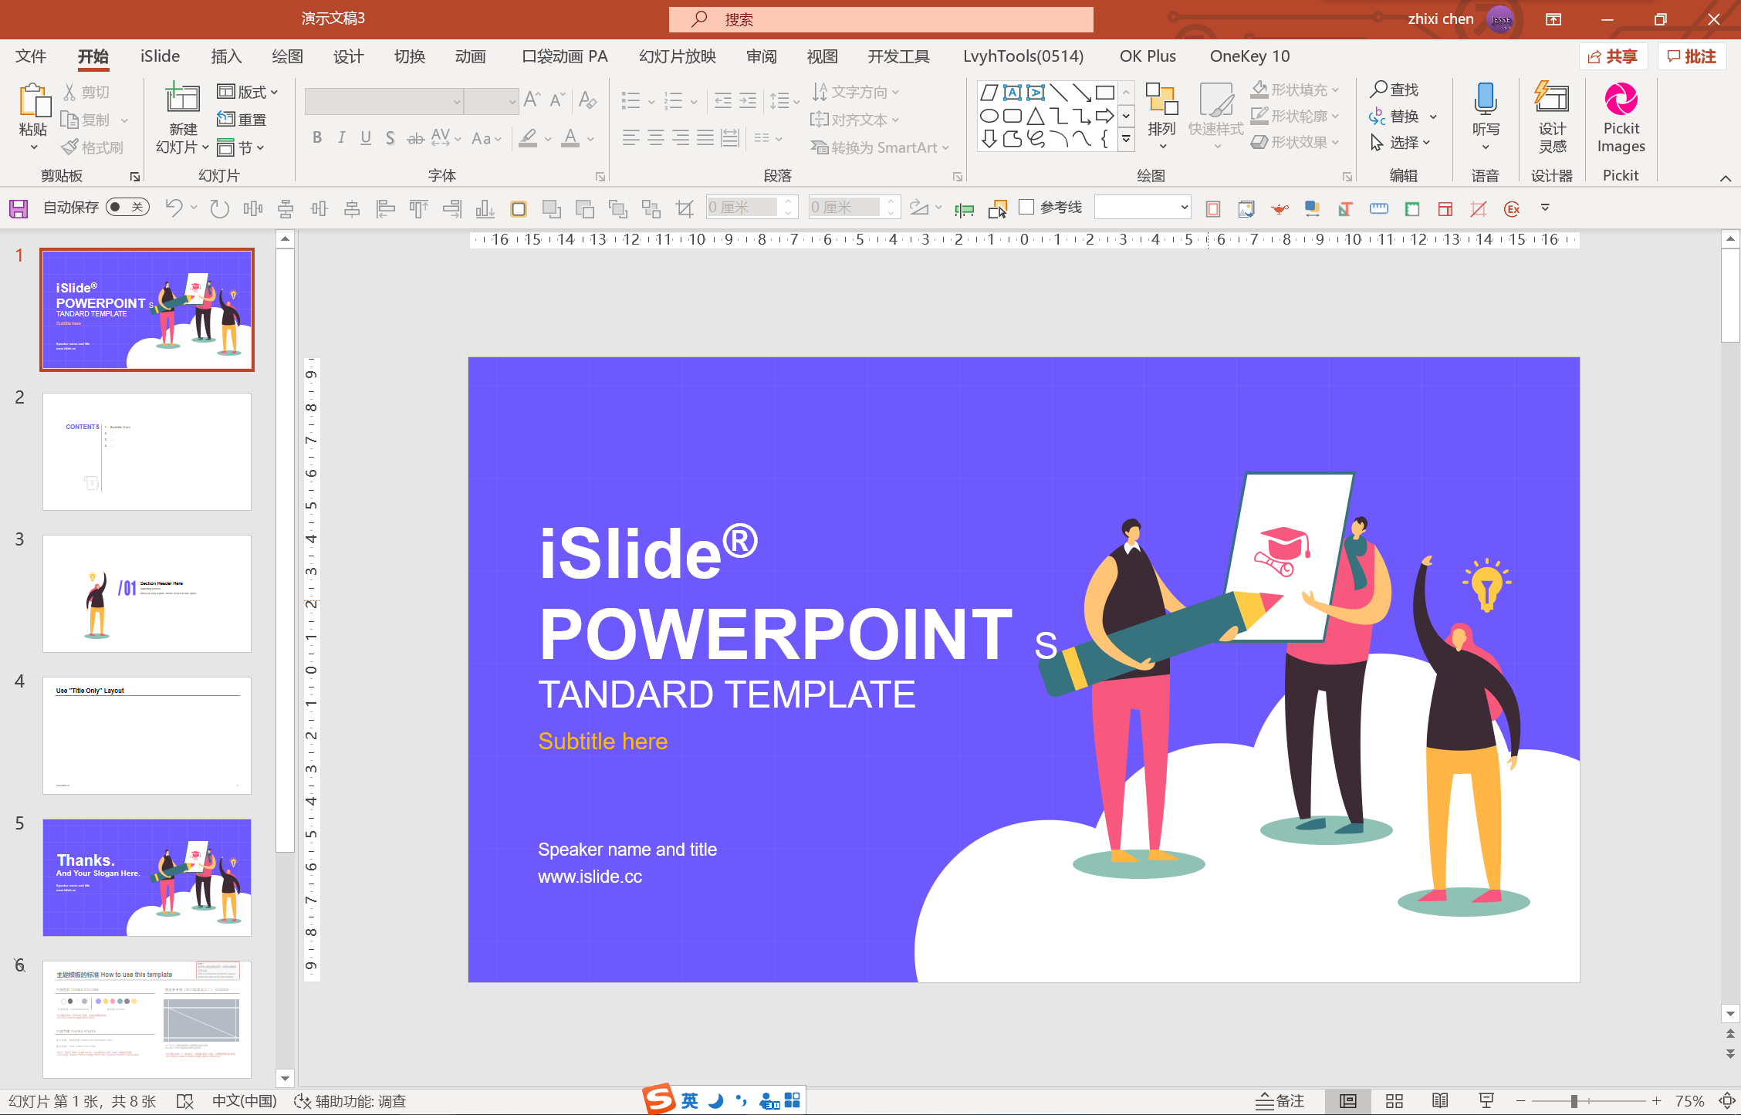The height and width of the screenshot is (1115, 1741).
Task: Click the Pickit Images icon
Action: point(1621,100)
